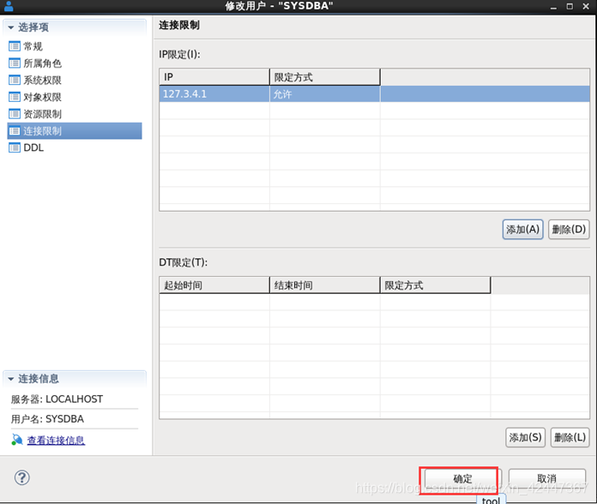
Task: Remove a time restriction with 删除(L)
Action: point(570,437)
